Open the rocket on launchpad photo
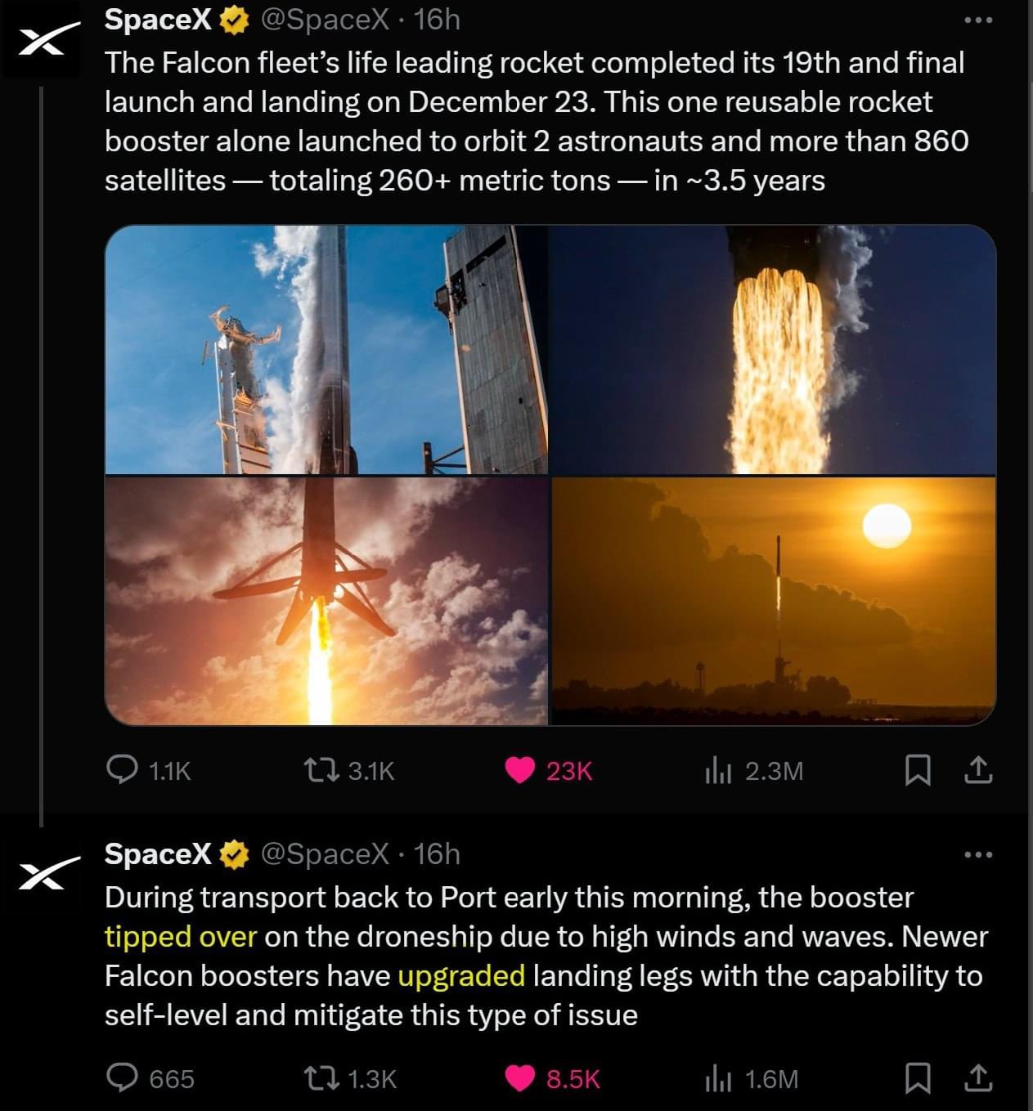The width and height of the screenshot is (1033, 1111). (326, 350)
